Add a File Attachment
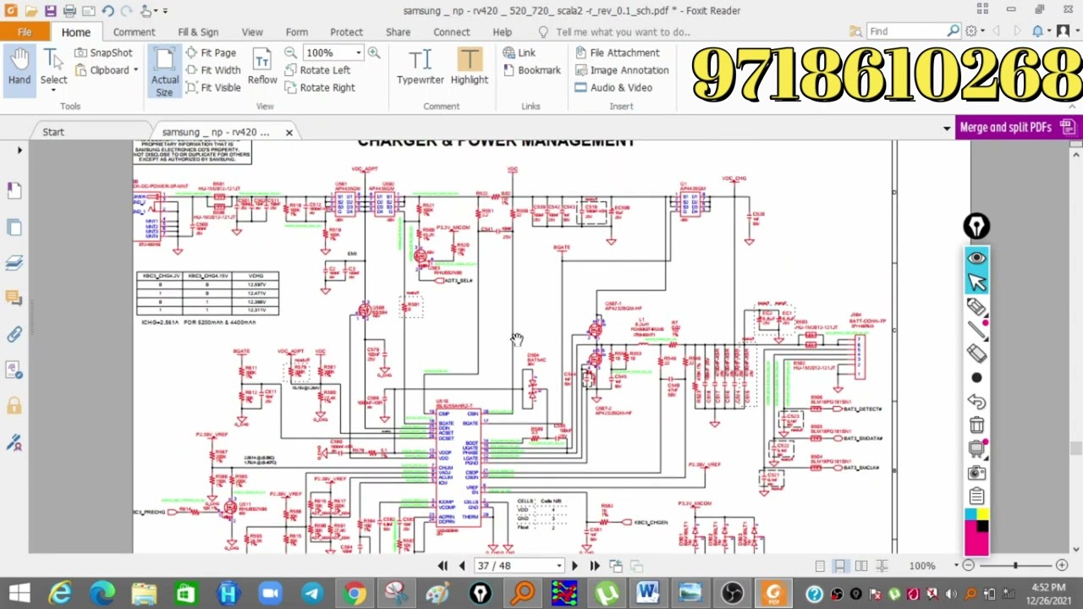This screenshot has height=609, width=1083. coord(617,52)
